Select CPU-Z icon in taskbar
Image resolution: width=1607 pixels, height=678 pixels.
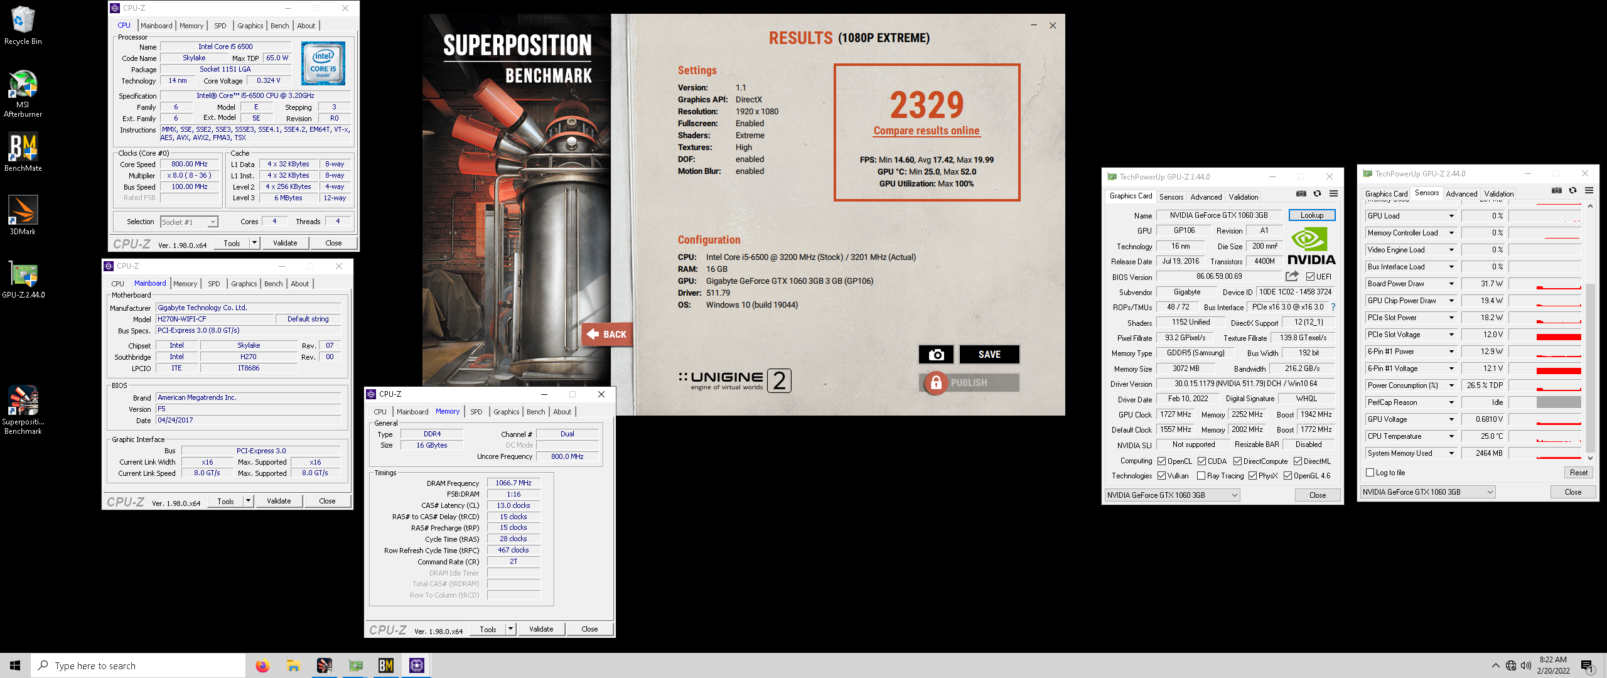(417, 665)
